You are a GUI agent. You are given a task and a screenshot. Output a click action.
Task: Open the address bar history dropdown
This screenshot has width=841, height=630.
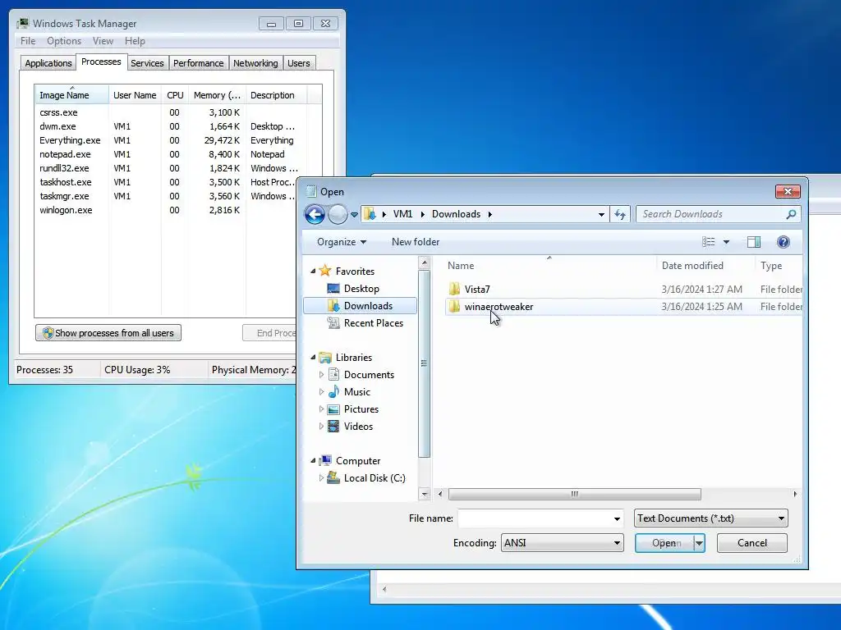[601, 214]
